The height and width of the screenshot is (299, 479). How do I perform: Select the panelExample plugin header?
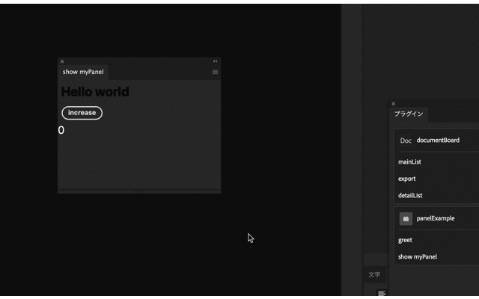pyautogui.click(x=436, y=218)
